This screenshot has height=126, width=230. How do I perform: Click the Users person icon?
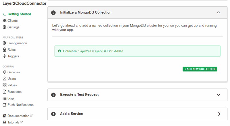(x=4, y=79)
